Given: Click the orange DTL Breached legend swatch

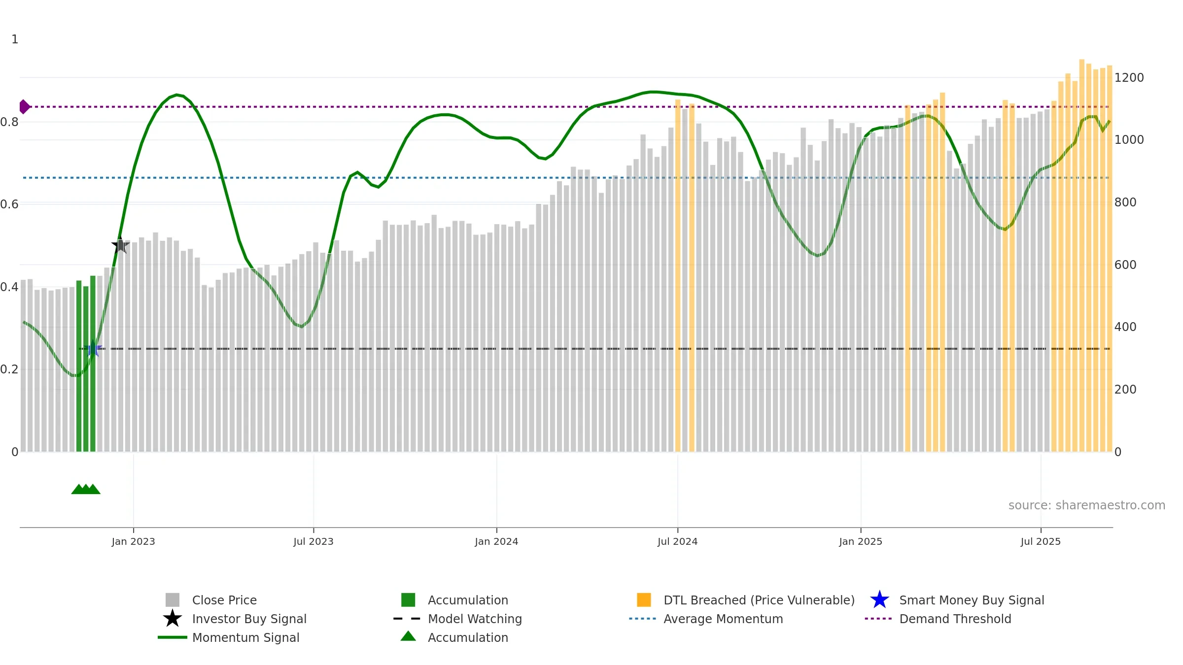Looking at the screenshot, I should pos(644,599).
